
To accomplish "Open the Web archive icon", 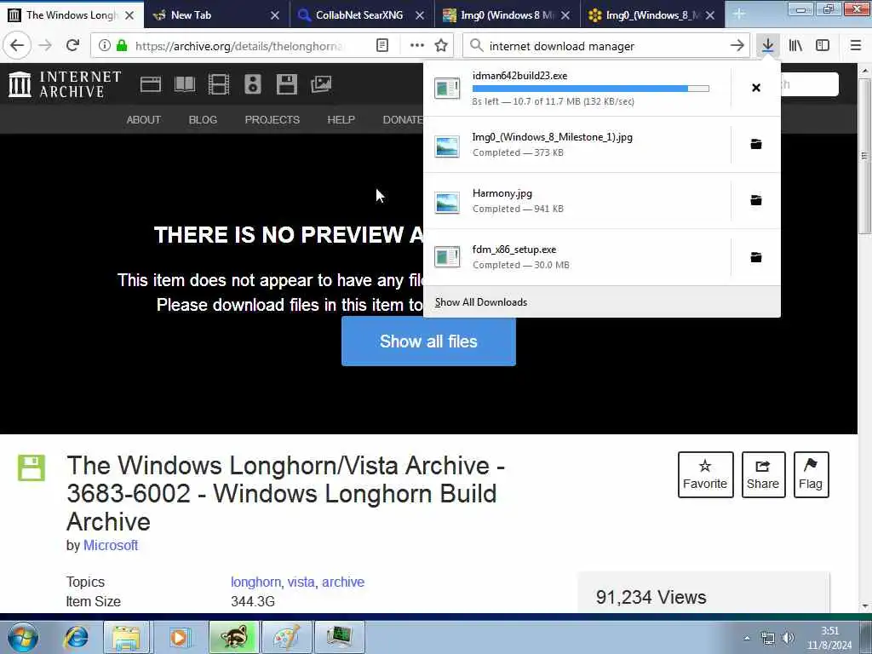I will (x=150, y=84).
